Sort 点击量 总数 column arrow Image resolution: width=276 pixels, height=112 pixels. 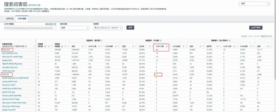point(133,46)
